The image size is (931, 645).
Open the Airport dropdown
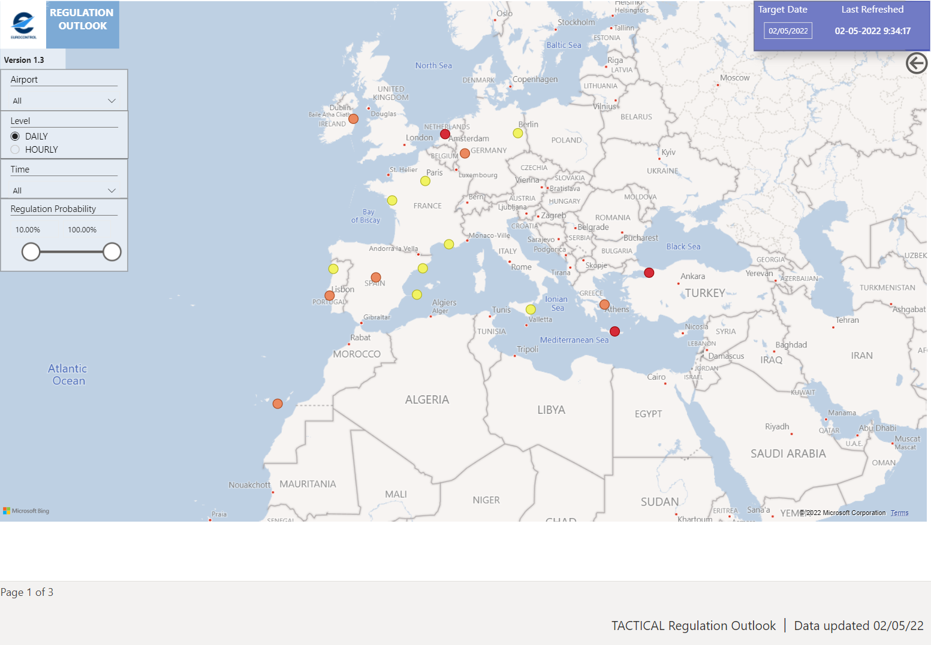(x=64, y=101)
